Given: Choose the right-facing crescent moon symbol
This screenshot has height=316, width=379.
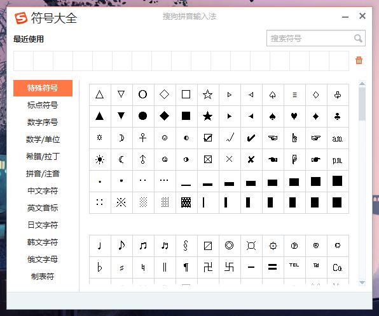Looking at the screenshot, I should coord(121,138).
